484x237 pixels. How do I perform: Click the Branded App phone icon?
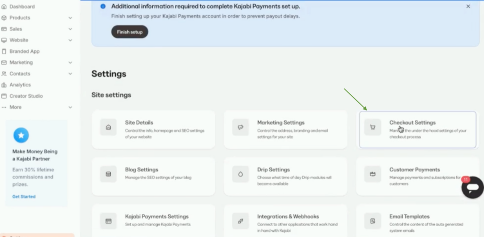pyautogui.click(x=4, y=51)
